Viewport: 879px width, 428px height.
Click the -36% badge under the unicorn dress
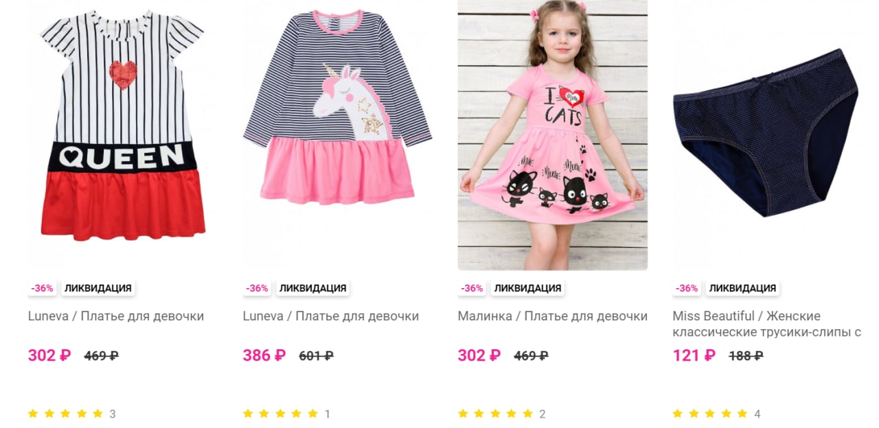tap(257, 288)
